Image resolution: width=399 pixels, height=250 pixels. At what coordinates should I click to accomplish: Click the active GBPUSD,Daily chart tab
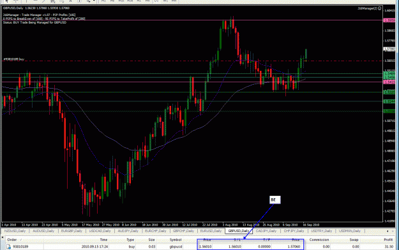(239, 231)
